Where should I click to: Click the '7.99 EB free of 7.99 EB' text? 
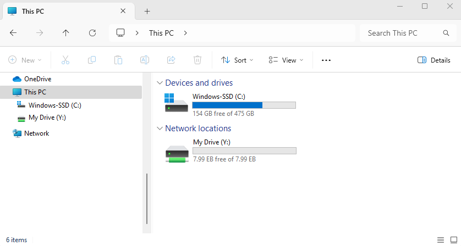[x=224, y=159]
